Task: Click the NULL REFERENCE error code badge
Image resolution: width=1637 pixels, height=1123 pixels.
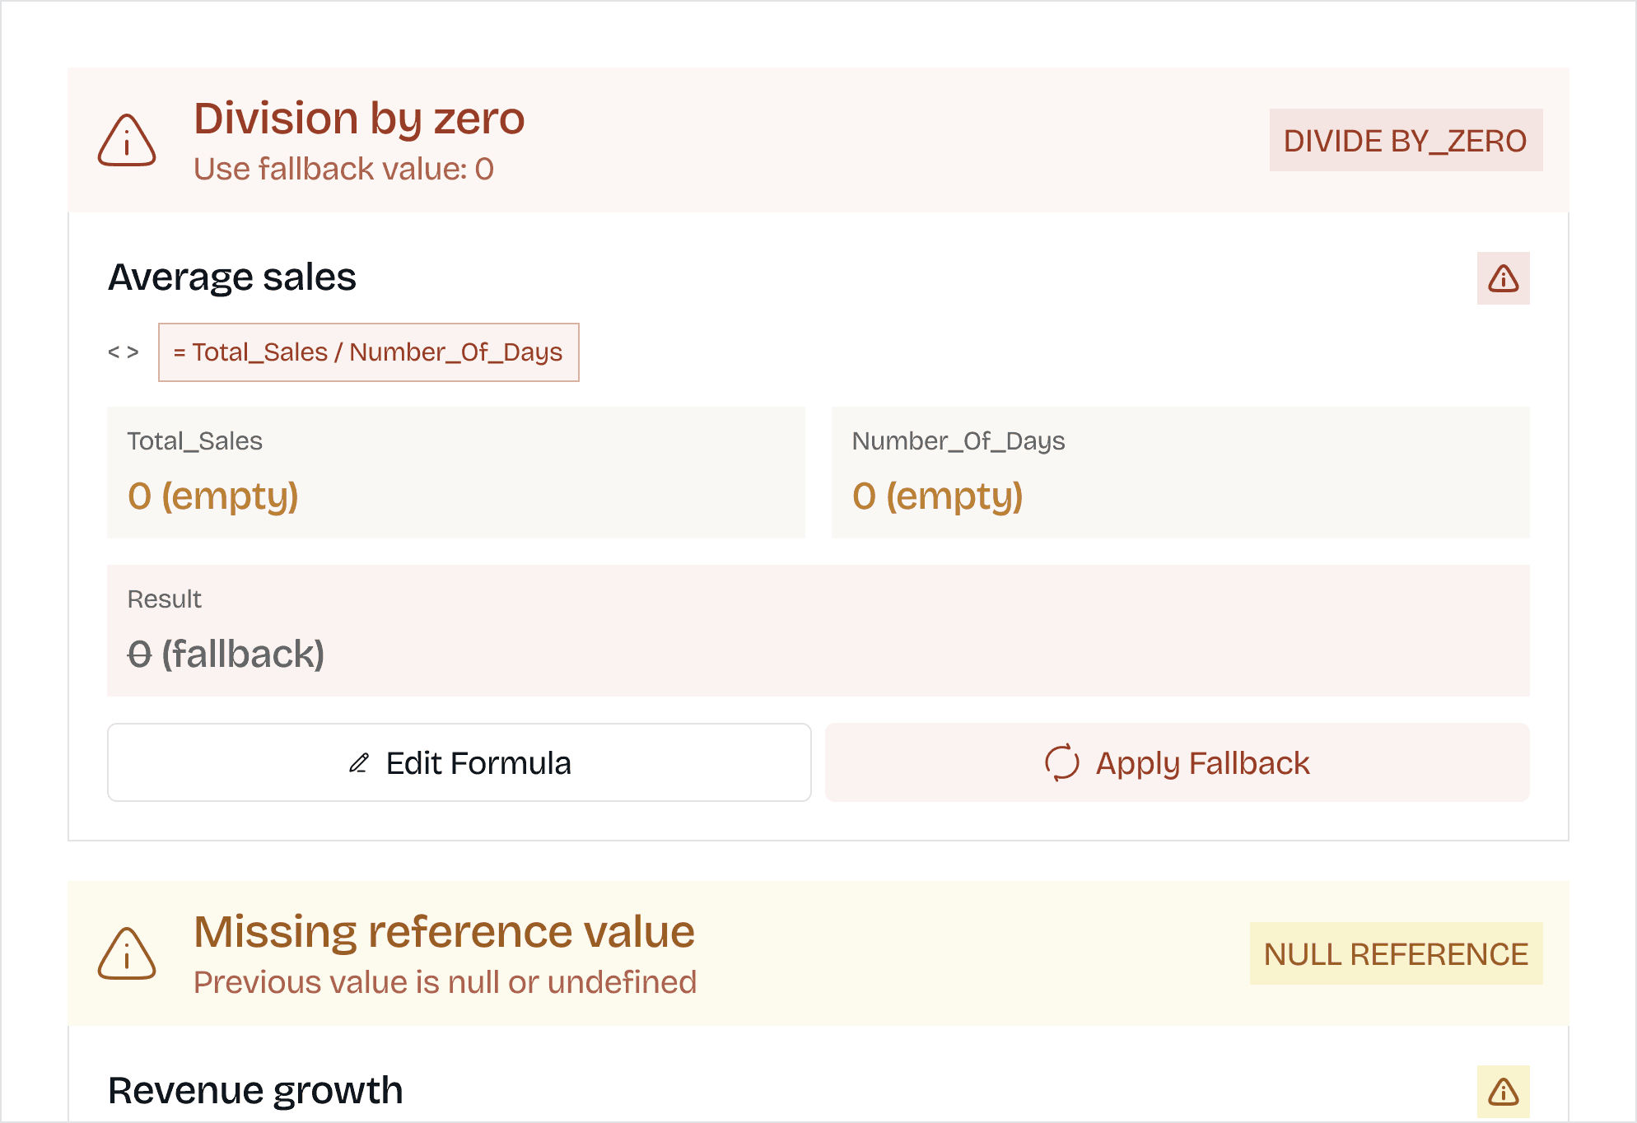Action: coord(1396,954)
